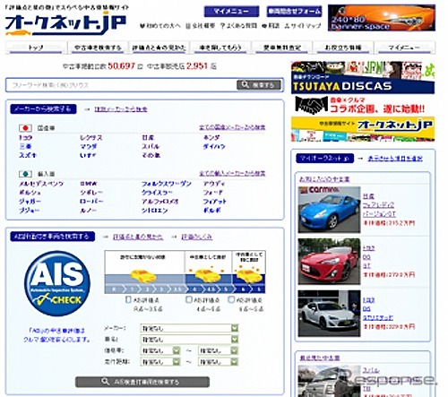Open the メーカー dropdown

click(x=189, y=328)
